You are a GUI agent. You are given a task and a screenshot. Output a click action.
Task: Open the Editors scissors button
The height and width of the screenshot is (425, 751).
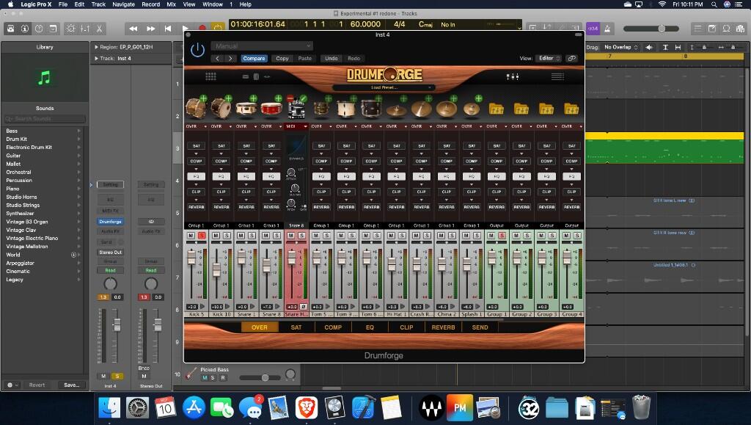pos(99,29)
